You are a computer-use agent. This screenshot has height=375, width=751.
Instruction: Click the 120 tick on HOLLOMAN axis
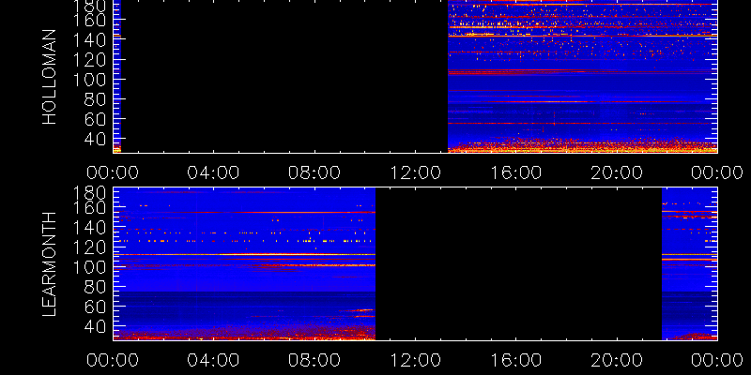89,60
